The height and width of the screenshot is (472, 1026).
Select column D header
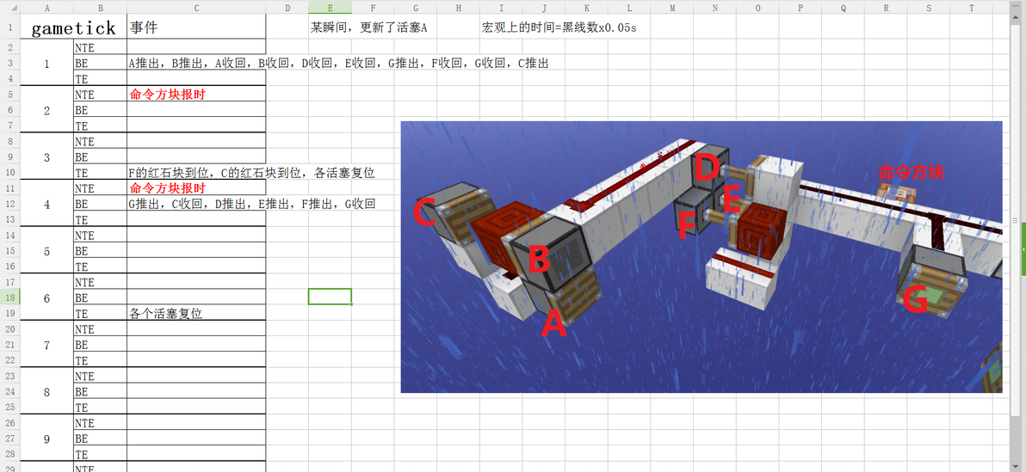287,7
